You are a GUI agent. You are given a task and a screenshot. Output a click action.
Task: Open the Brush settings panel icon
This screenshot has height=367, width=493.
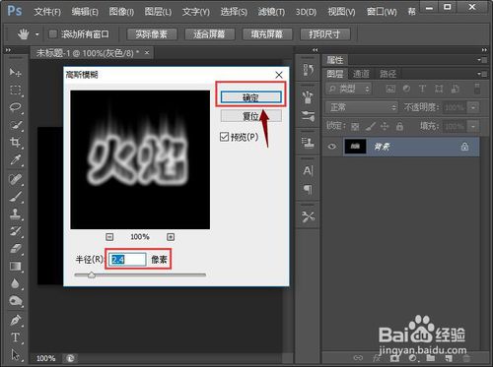(308, 116)
